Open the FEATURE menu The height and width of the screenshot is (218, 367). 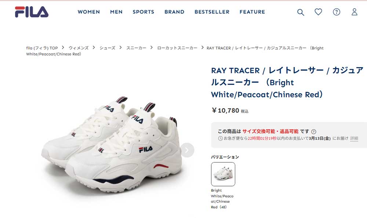pos(252,12)
